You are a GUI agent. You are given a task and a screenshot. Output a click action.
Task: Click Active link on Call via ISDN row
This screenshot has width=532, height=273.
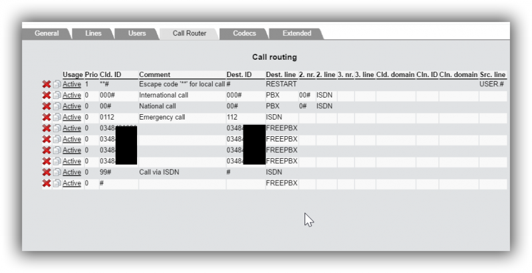(72, 172)
